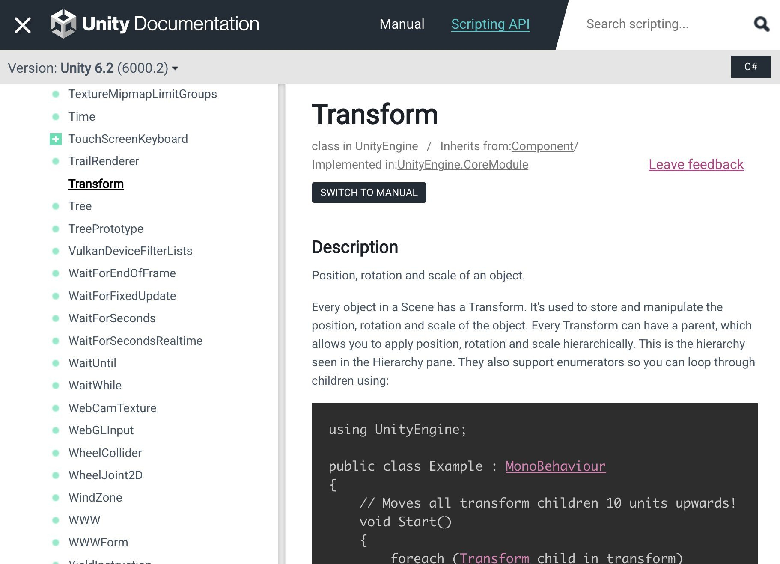Open the Leave feedback link
The image size is (780, 564).
pyautogui.click(x=696, y=164)
